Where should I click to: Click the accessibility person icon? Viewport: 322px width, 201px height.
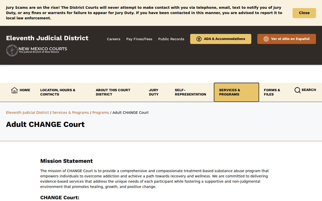click(x=199, y=39)
